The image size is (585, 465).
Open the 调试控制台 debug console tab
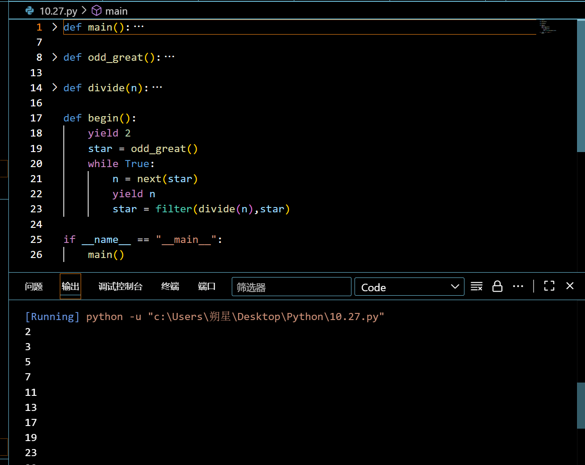[x=121, y=287]
